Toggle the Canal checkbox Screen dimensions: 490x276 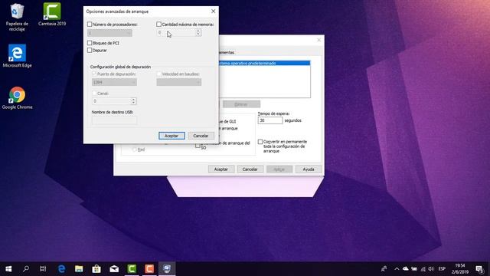[x=94, y=94]
